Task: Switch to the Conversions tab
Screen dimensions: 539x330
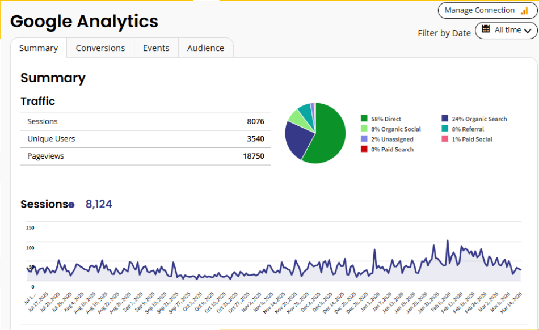Action: (x=100, y=48)
